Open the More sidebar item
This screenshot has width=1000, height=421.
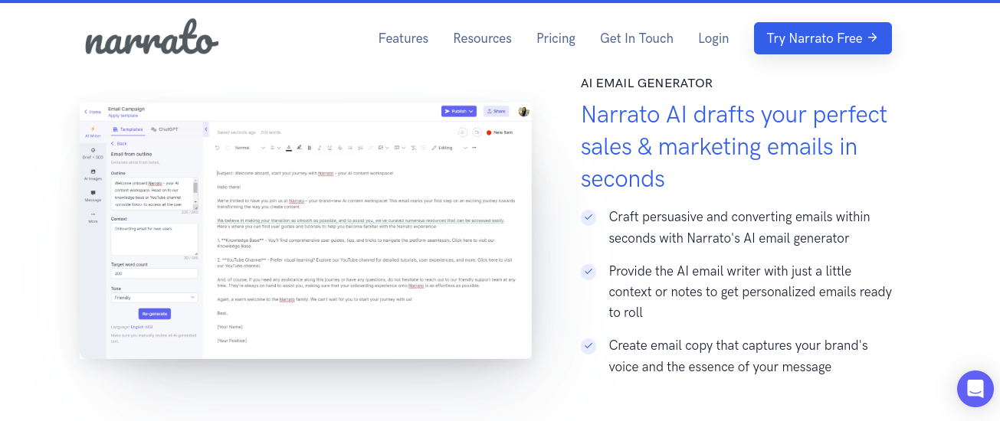tap(93, 217)
